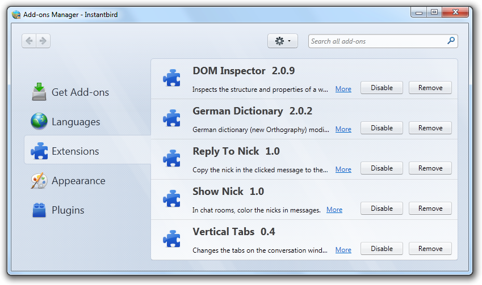This screenshot has height=285, width=482.
Task: Click the Show Nick extension icon
Action: 171,199
